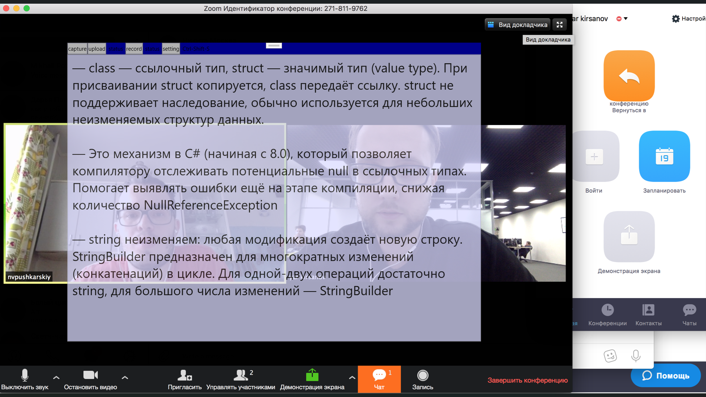Click Завершить конференцию to end meeting
Screen dimensions: 706x397
tap(528, 380)
